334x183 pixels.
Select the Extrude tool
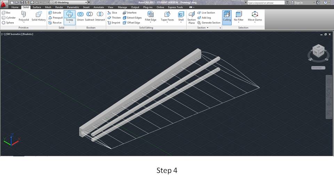click(55, 13)
